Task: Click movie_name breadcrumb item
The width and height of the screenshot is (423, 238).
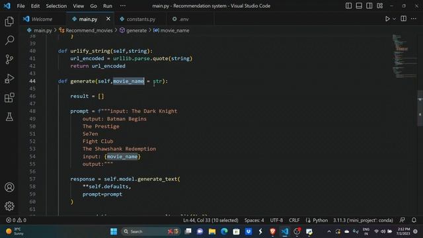Action: [174, 30]
